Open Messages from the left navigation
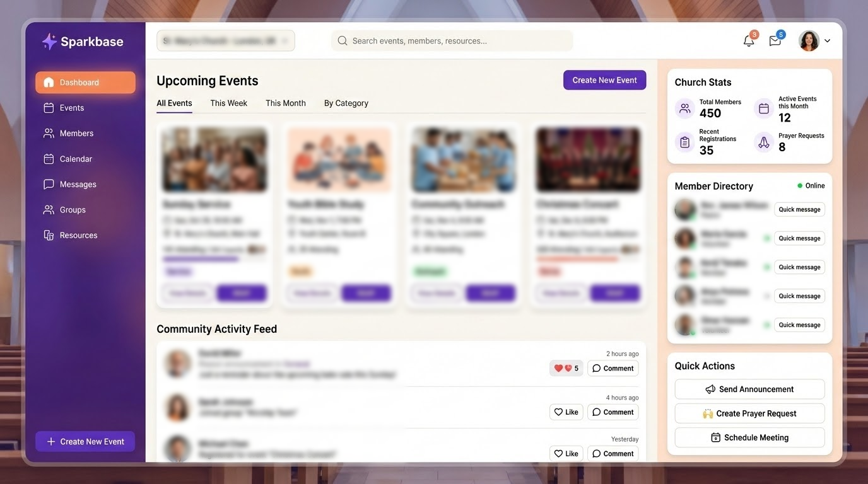The width and height of the screenshot is (868, 484). [78, 184]
